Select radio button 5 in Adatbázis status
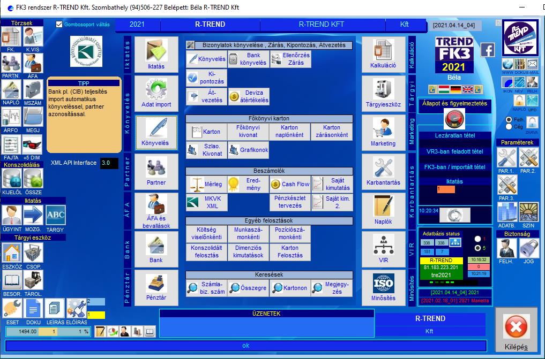The width and height of the screenshot is (545, 359). pos(477,248)
